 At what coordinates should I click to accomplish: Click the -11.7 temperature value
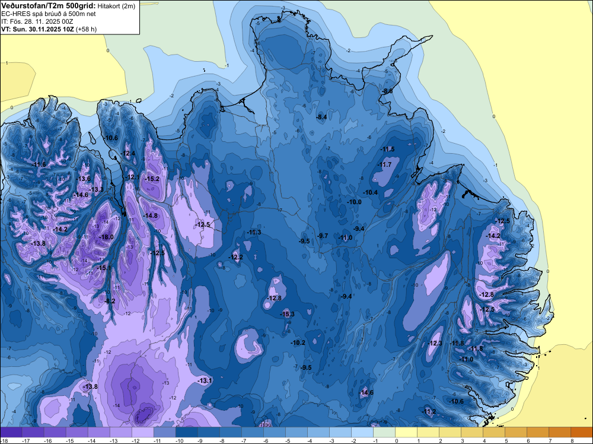(385, 164)
